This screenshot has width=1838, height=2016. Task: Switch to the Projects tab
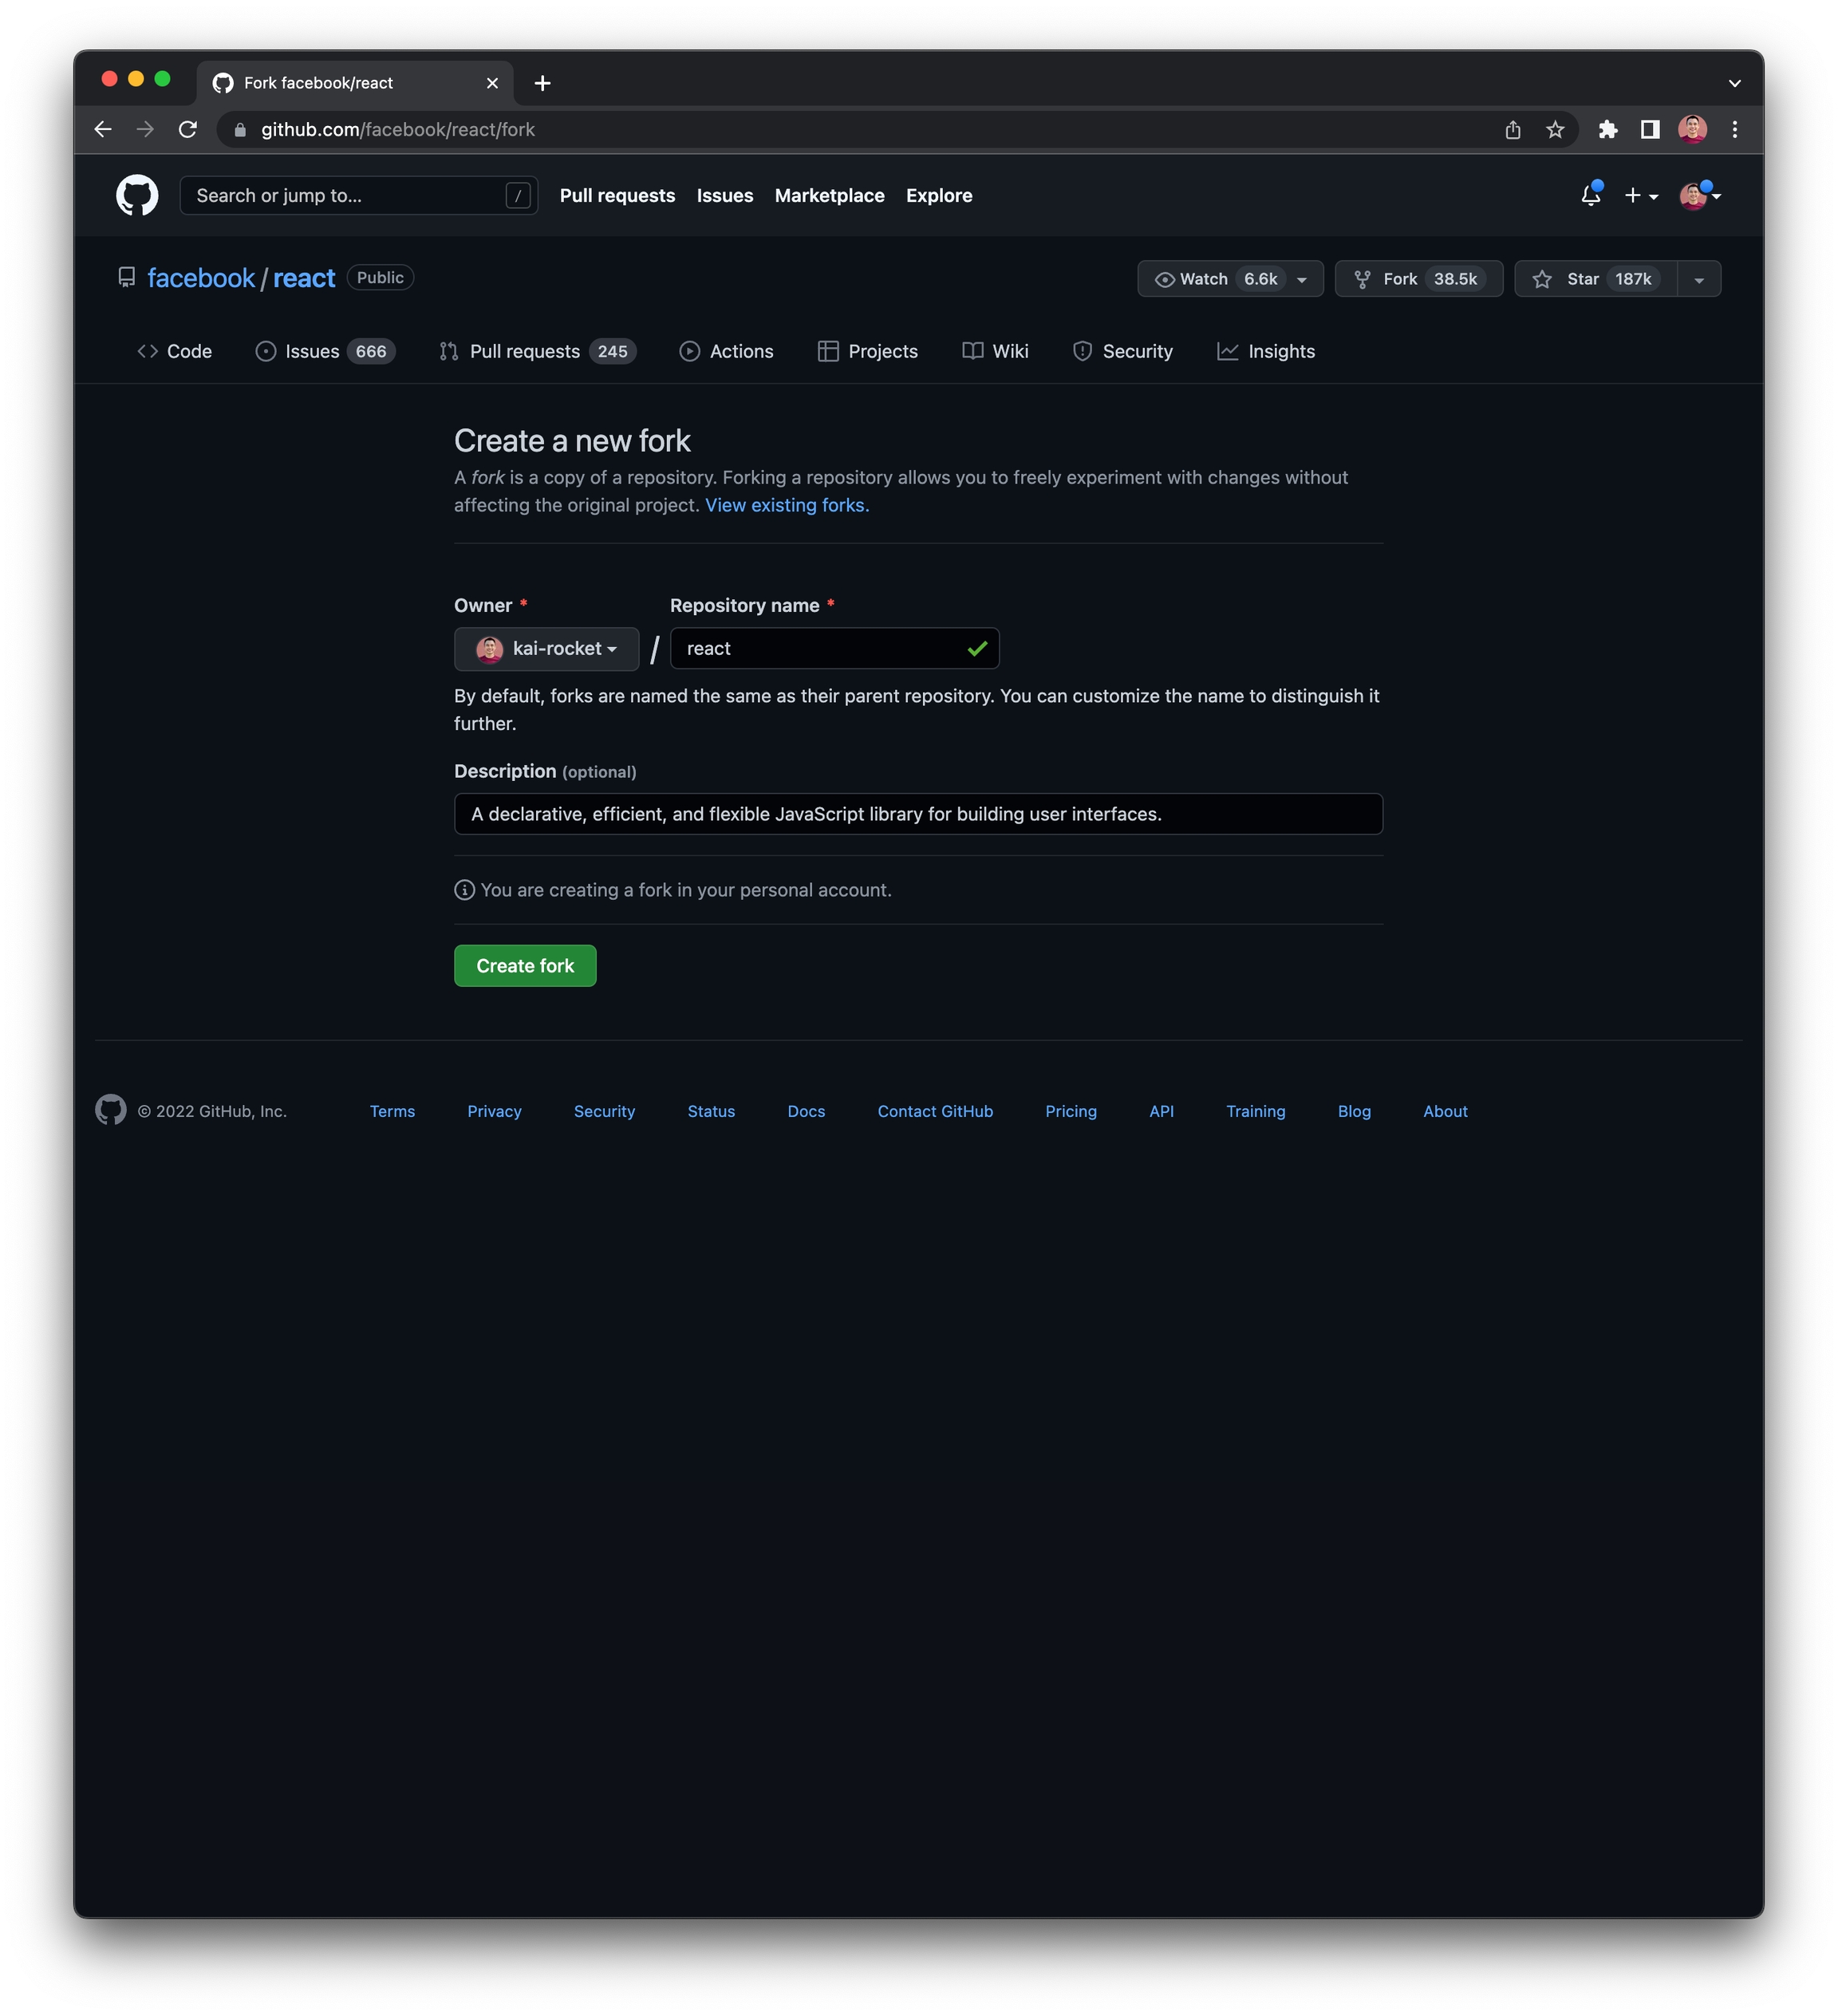(x=867, y=351)
